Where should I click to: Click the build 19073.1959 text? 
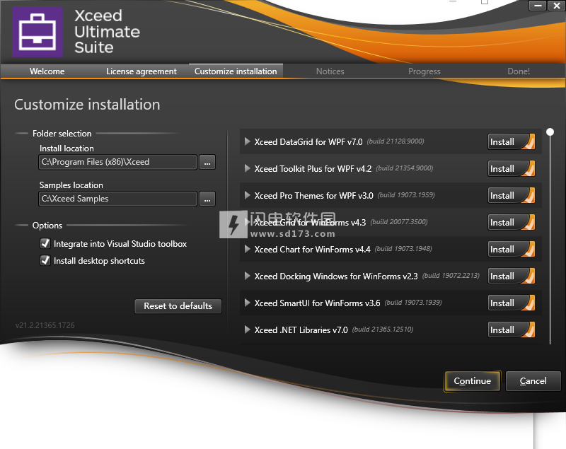(406, 195)
